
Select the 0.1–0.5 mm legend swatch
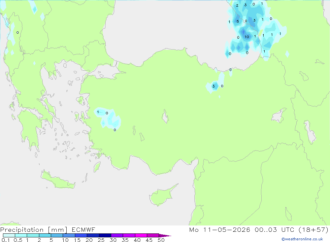pos(9,235)
